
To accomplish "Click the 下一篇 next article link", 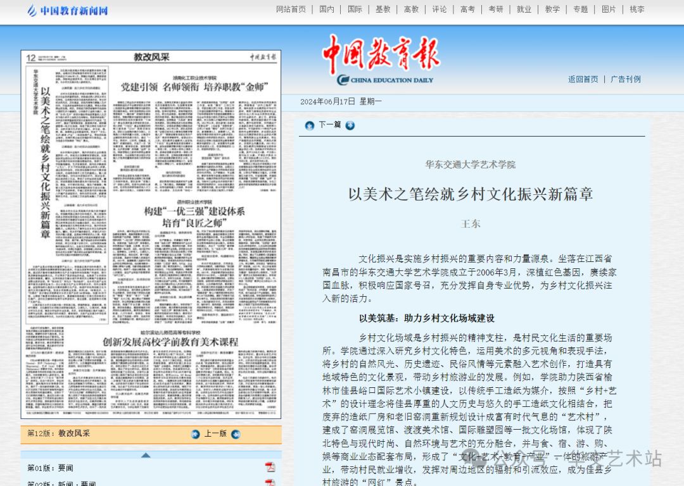I will point(329,125).
